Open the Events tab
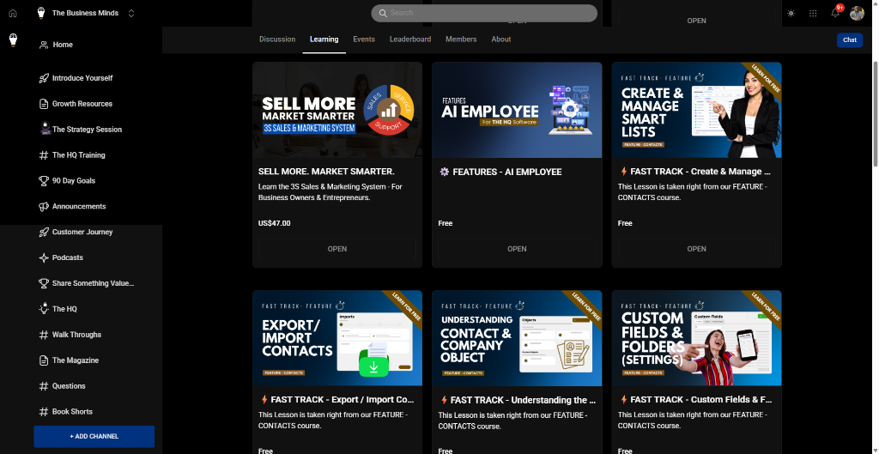The height and width of the screenshot is (454, 879). click(364, 39)
